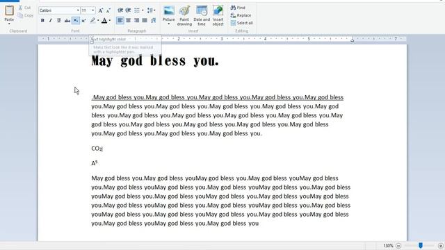Expand the Picture dropdown arrow
Screen dimensions: 445x250
coord(168,24)
